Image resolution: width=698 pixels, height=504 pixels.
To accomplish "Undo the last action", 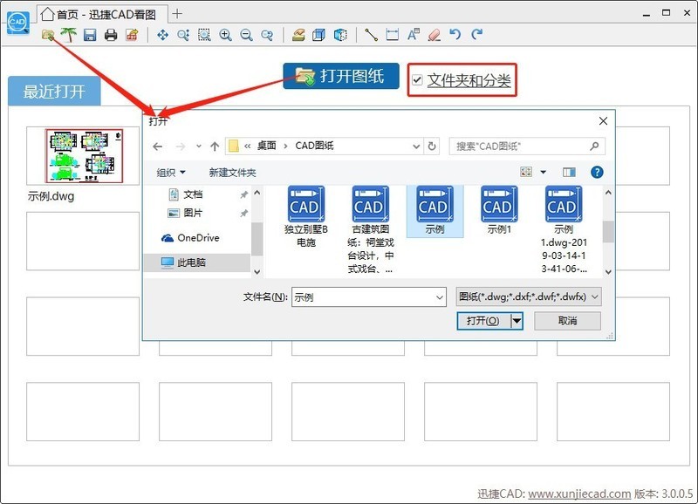I will pyautogui.click(x=455, y=35).
